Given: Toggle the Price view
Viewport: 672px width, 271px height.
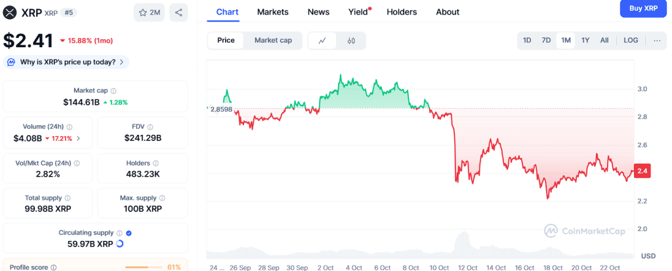Looking at the screenshot, I should [226, 41].
